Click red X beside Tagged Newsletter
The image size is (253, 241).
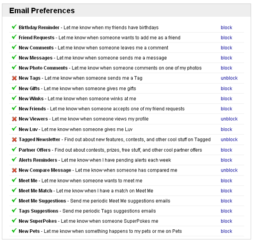pos(14,140)
